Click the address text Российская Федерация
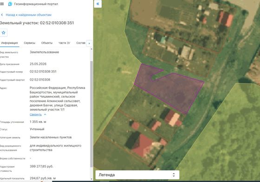260x182 pixels. (48, 88)
